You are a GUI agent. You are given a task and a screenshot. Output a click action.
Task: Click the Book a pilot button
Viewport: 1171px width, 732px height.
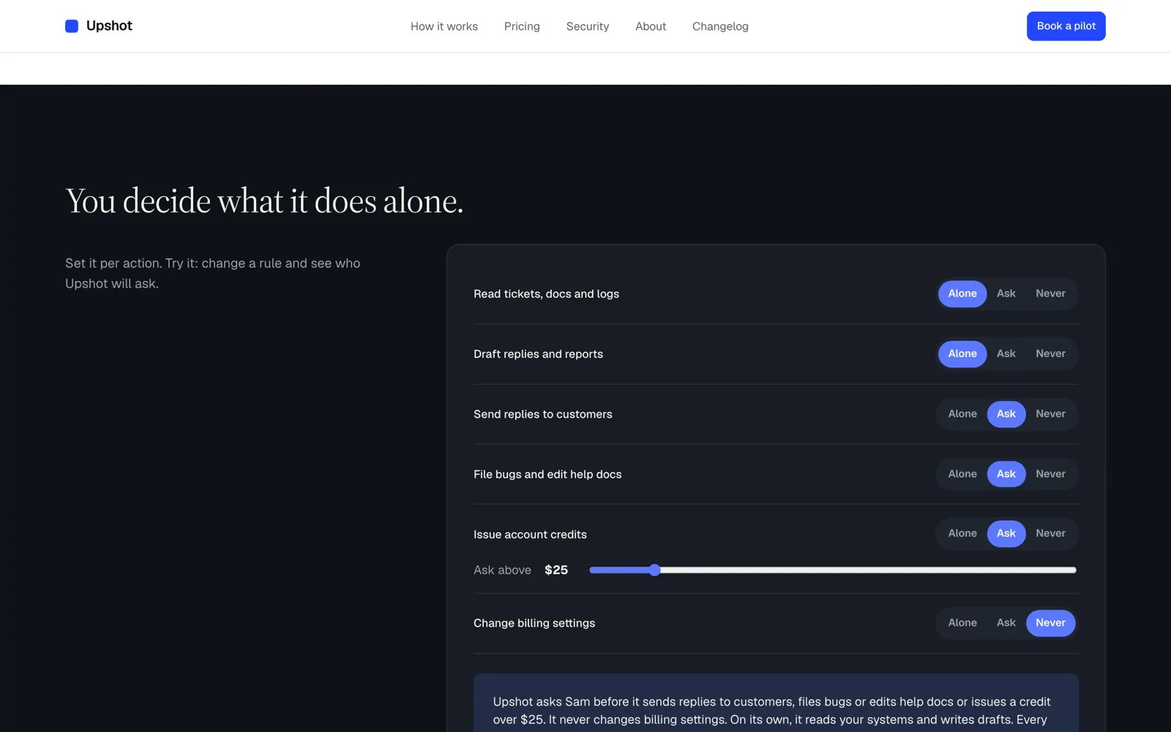click(1066, 26)
